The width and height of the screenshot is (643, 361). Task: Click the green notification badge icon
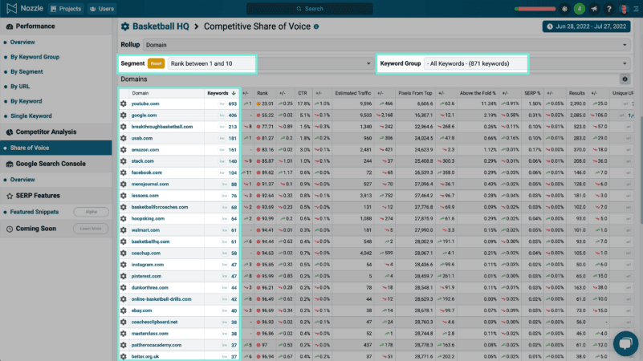click(579, 9)
